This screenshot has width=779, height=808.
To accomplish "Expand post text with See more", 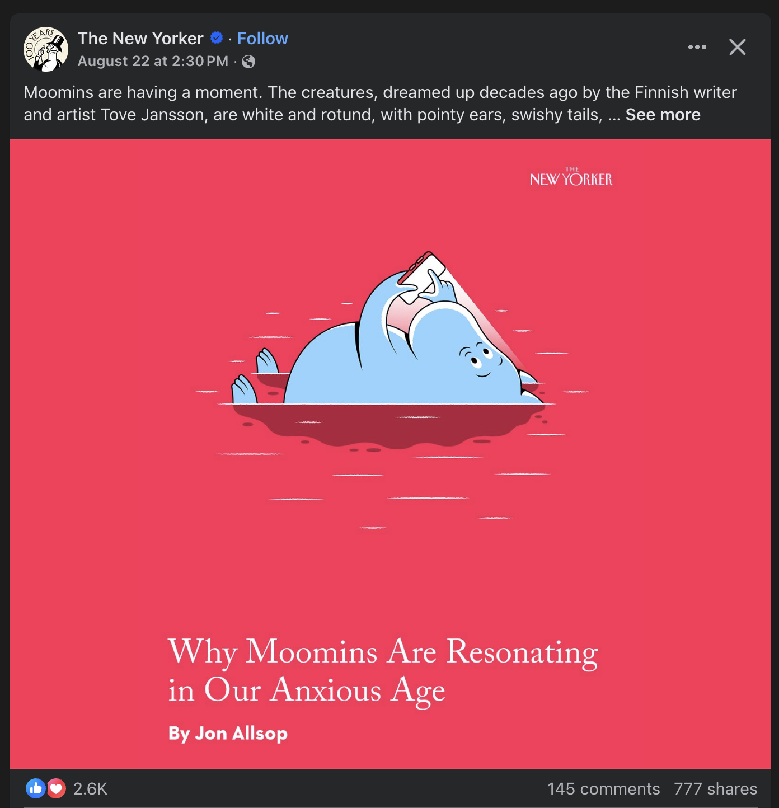I will (663, 115).
